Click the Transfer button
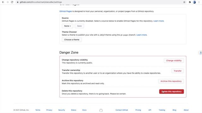 (177, 71)
